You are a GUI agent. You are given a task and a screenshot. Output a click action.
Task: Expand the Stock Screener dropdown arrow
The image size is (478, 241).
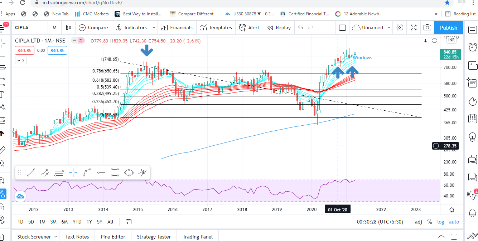click(x=56, y=236)
